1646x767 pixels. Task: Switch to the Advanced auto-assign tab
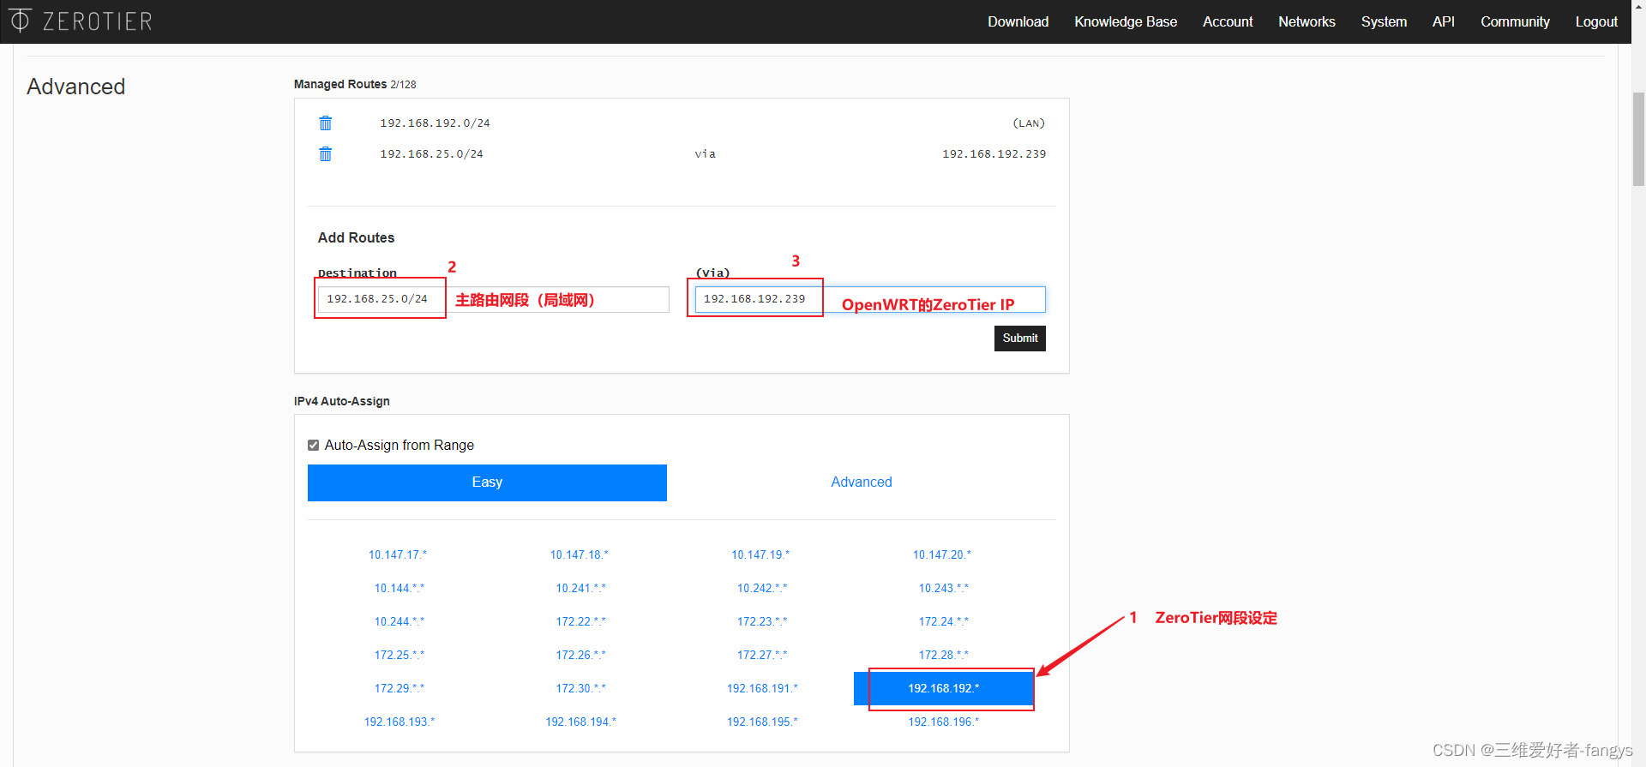[x=862, y=482]
